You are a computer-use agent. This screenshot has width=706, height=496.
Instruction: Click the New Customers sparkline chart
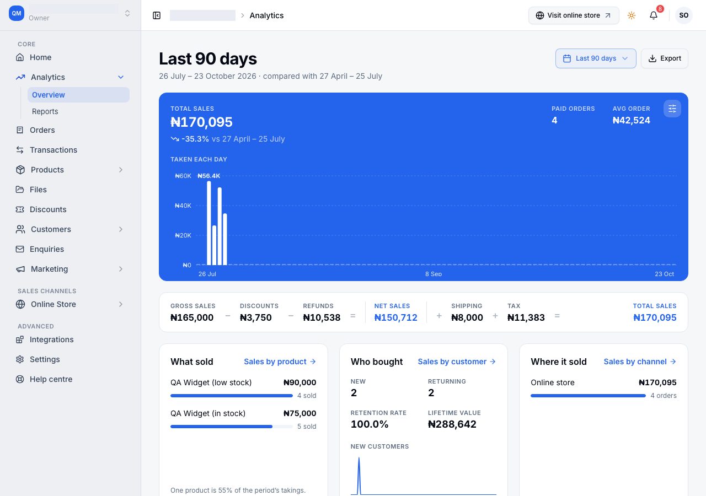424,475
